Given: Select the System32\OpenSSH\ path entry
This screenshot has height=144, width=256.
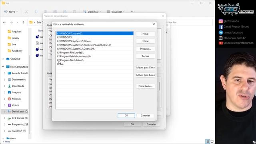Looking at the screenshot, I should (x=95, y=49).
